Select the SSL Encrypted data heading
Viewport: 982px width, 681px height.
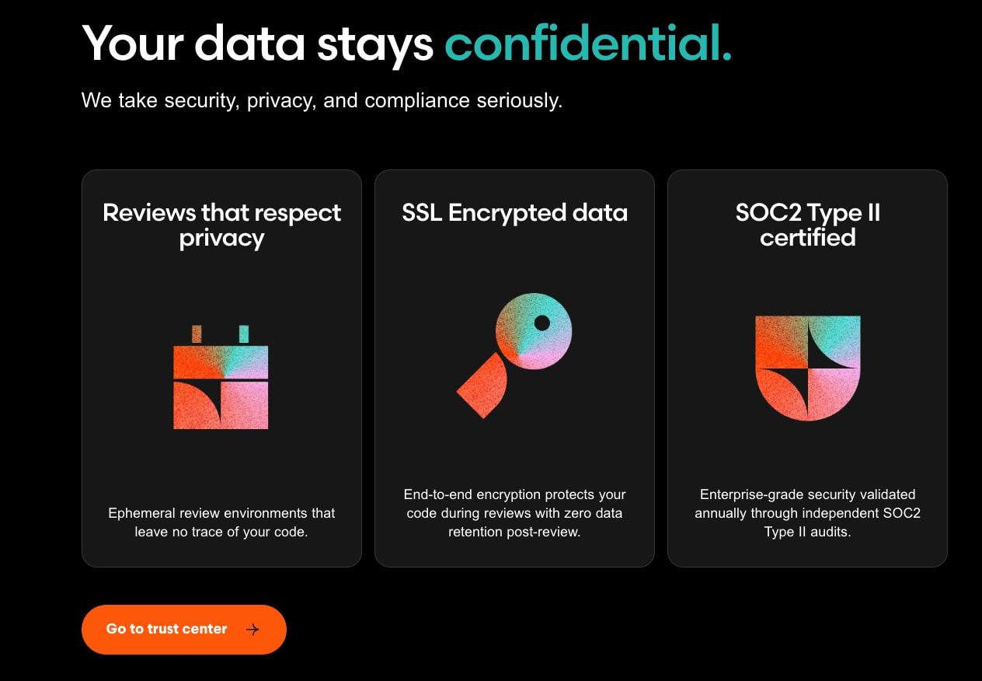click(x=514, y=213)
